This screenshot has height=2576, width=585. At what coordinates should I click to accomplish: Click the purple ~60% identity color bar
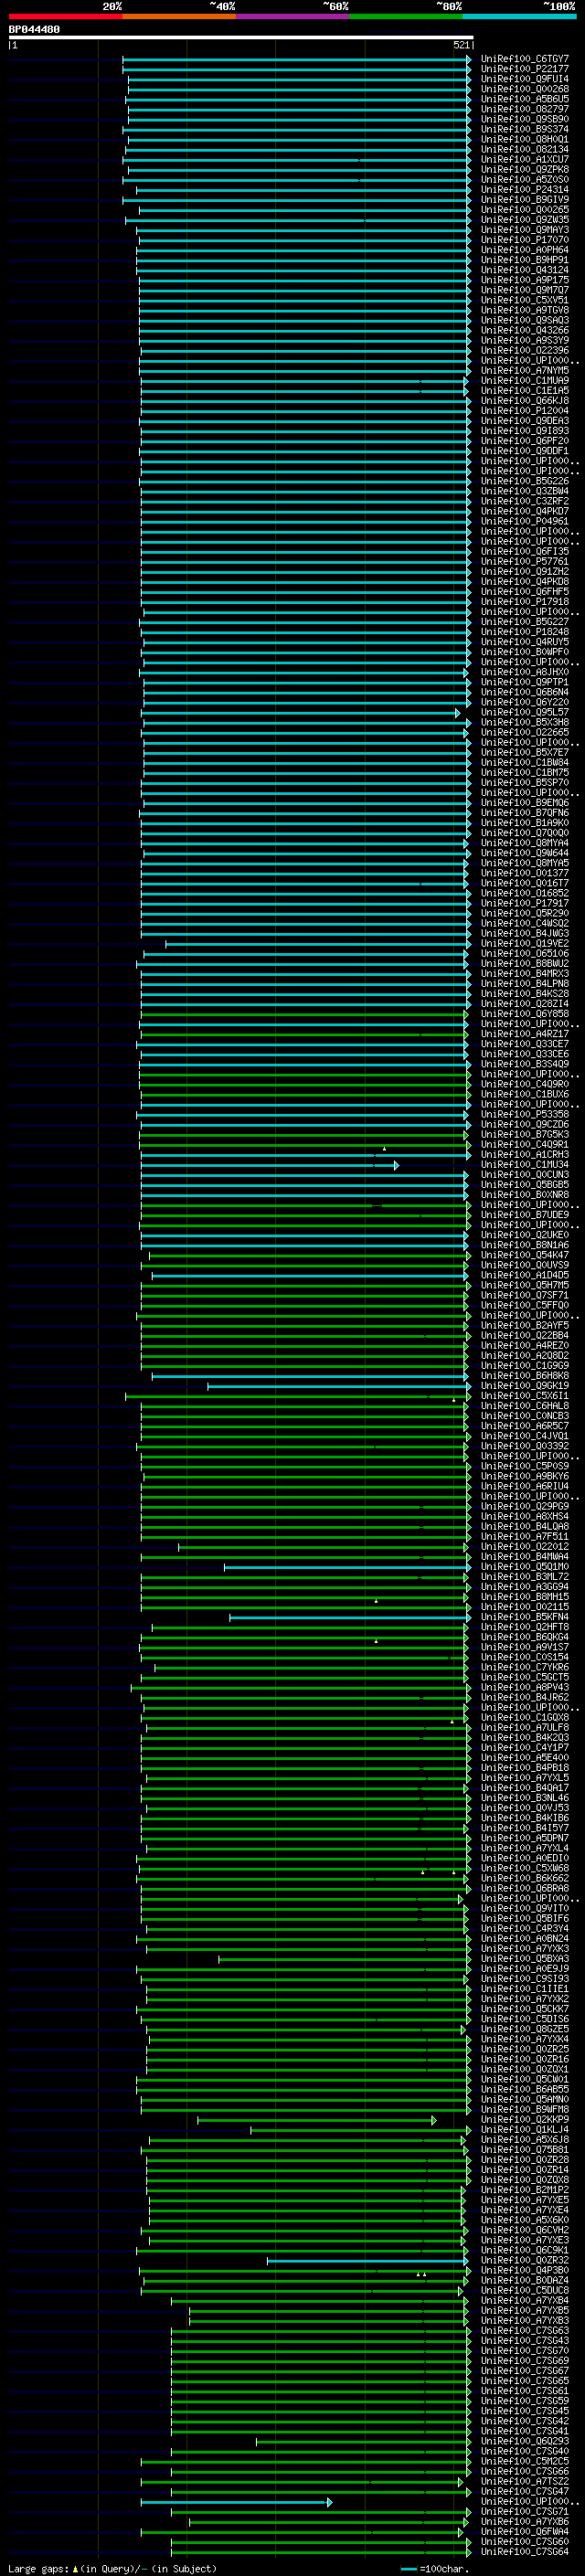pyautogui.click(x=292, y=16)
